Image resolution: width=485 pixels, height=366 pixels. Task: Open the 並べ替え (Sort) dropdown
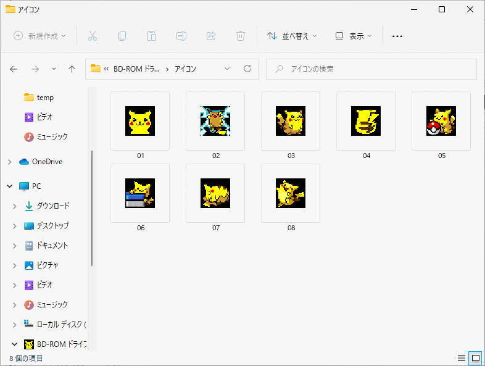point(292,36)
